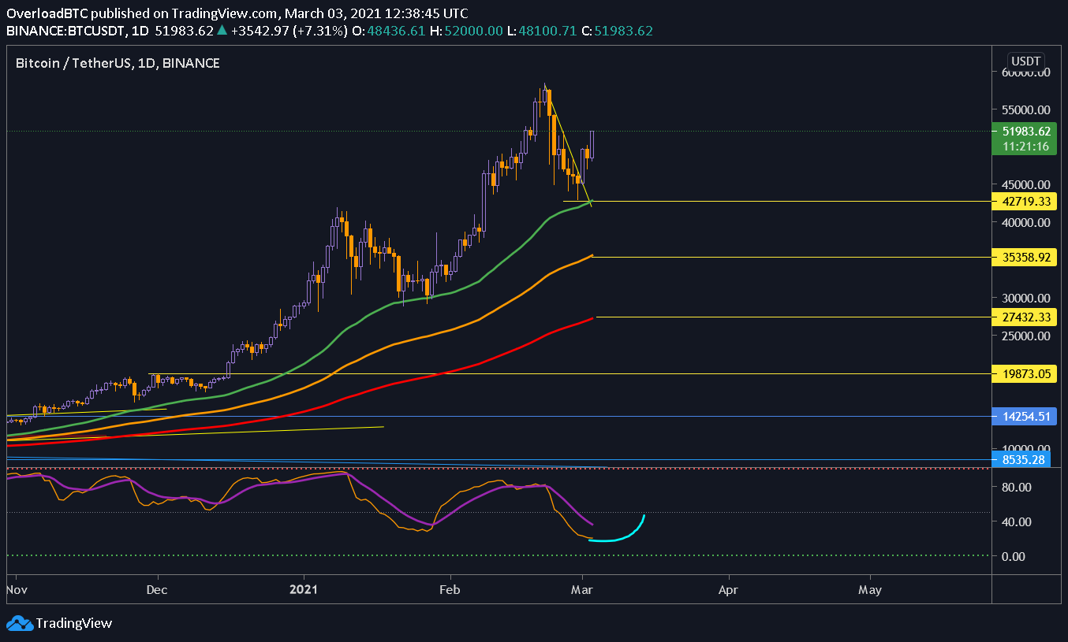Click the Bitcoin / TetherUS chart title

(118, 63)
